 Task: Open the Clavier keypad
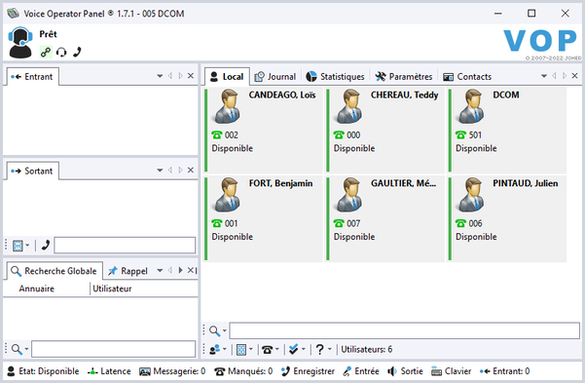pyautogui.click(x=451, y=371)
